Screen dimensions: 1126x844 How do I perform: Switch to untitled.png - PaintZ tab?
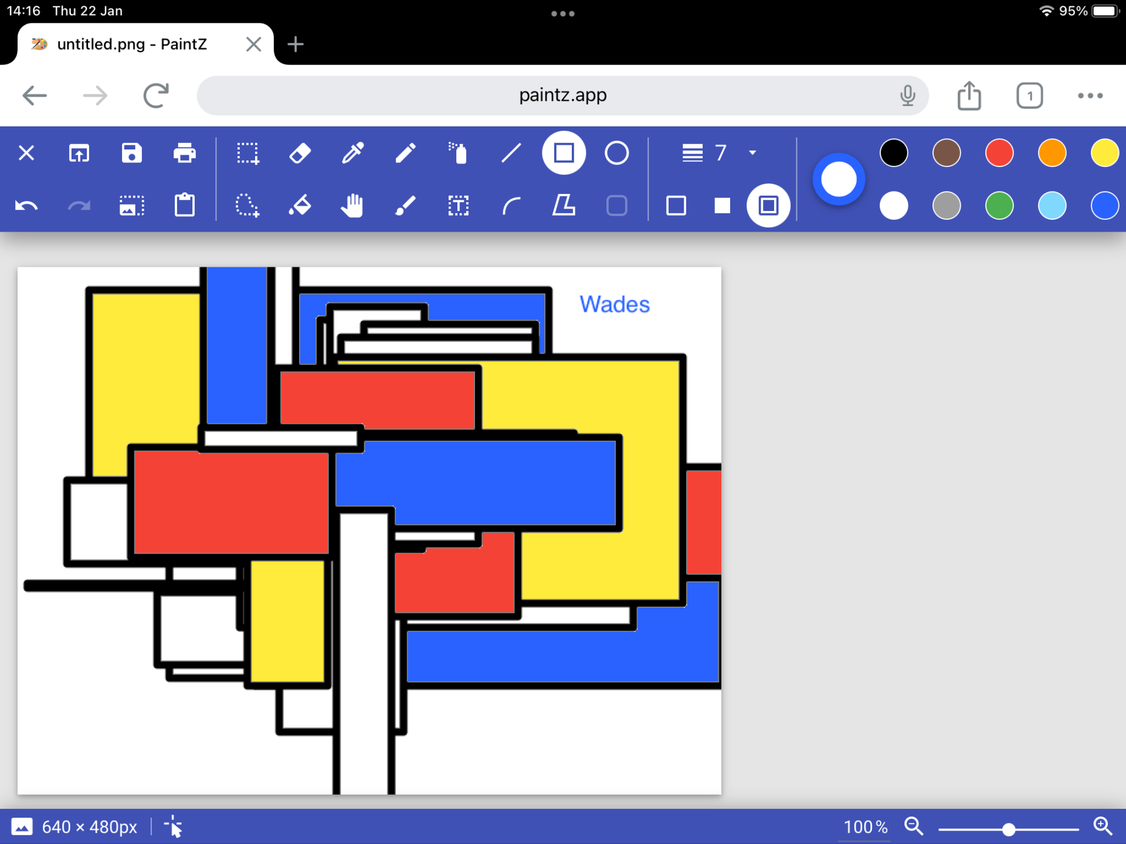click(x=132, y=45)
